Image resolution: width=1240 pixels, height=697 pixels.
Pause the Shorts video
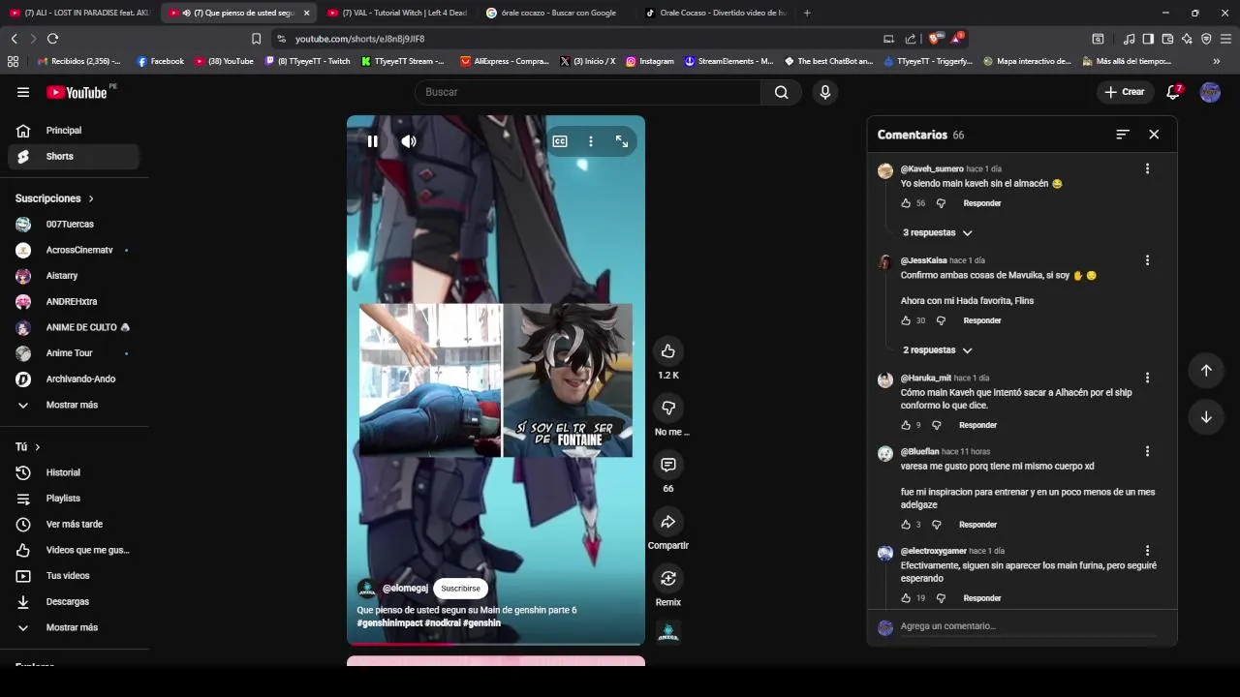(372, 141)
